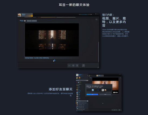Click the plus icon on group chats header
Viewport: 148px width, 115px height.
(x=88, y=101)
